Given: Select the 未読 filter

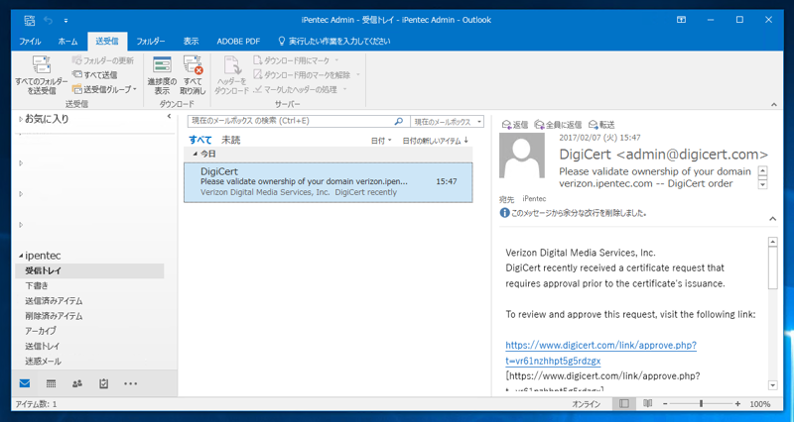Looking at the screenshot, I should [x=230, y=140].
